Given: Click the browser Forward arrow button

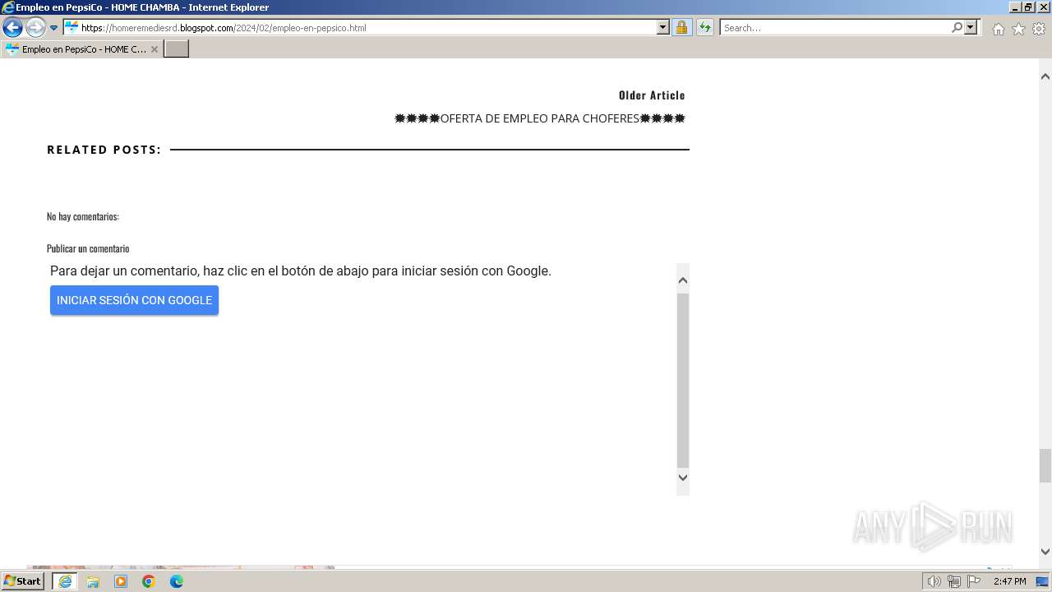Looking at the screenshot, I should (x=35, y=27).
